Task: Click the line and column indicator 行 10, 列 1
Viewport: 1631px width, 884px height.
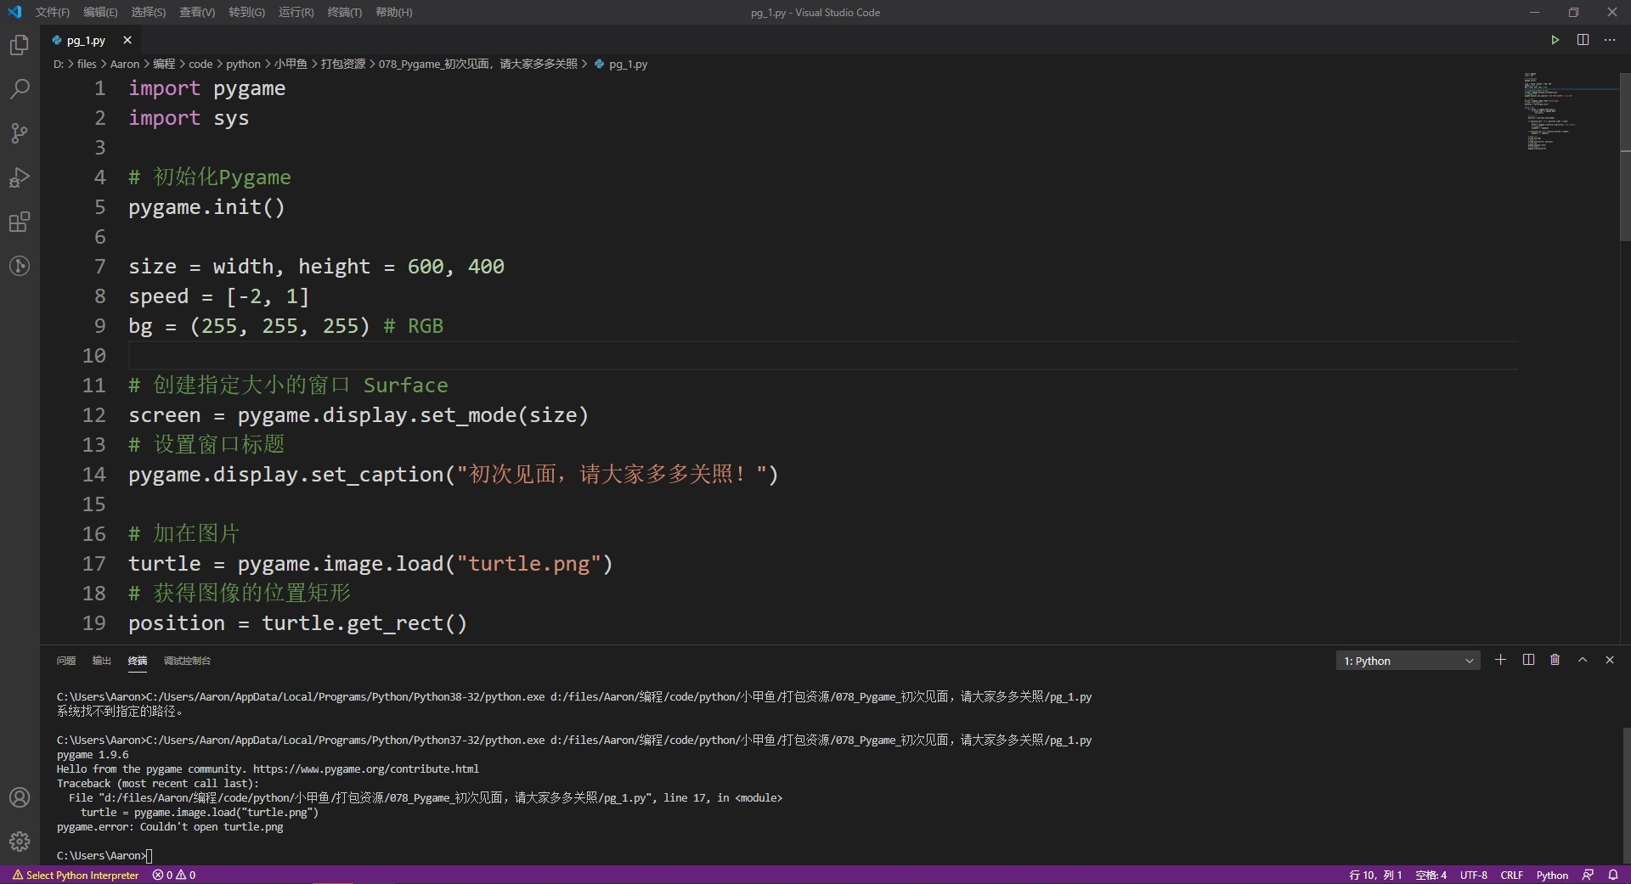Action: coord(1374,875)
